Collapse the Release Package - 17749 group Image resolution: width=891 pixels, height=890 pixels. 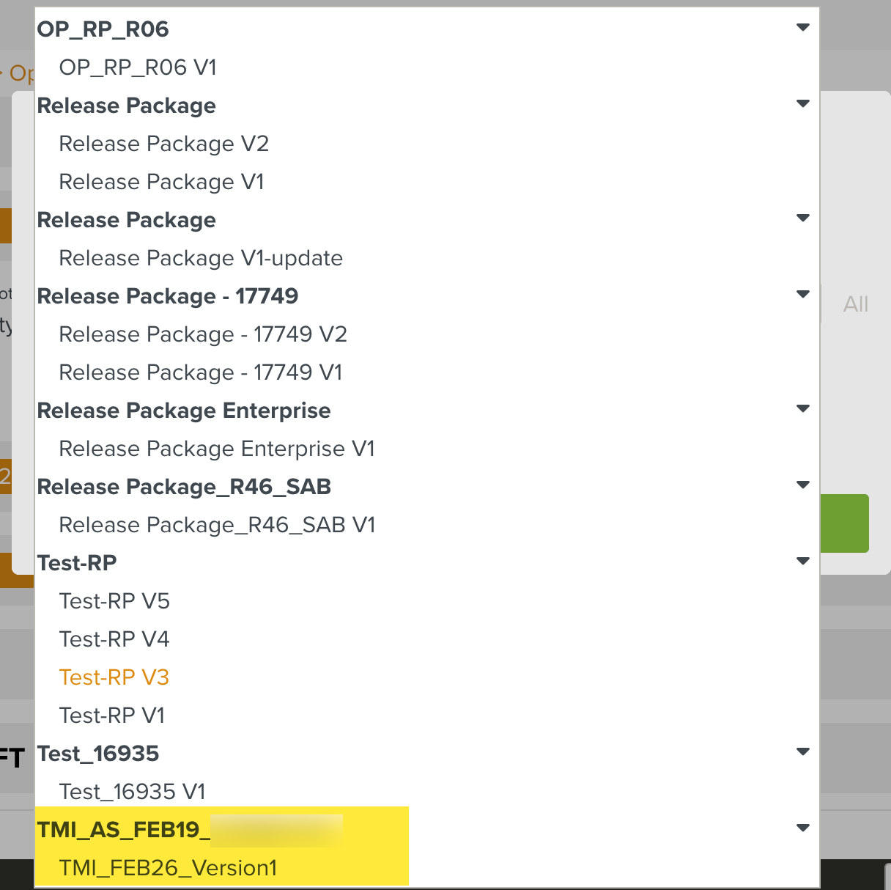(803, 293)
